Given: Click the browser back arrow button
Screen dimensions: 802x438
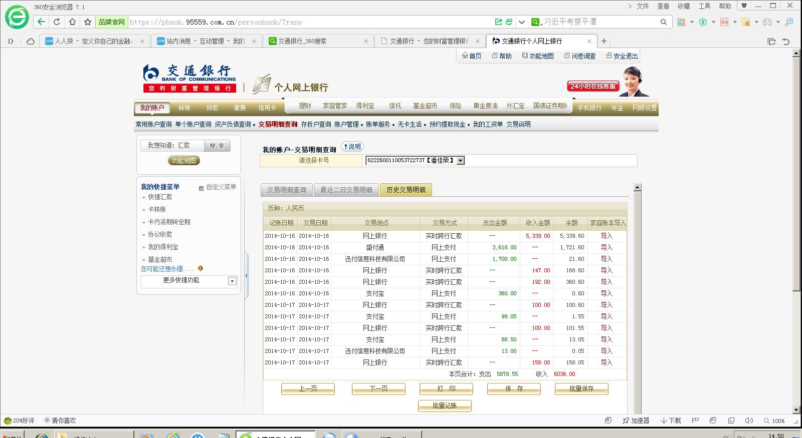Looking at the screenshot, I should [41, 22].
